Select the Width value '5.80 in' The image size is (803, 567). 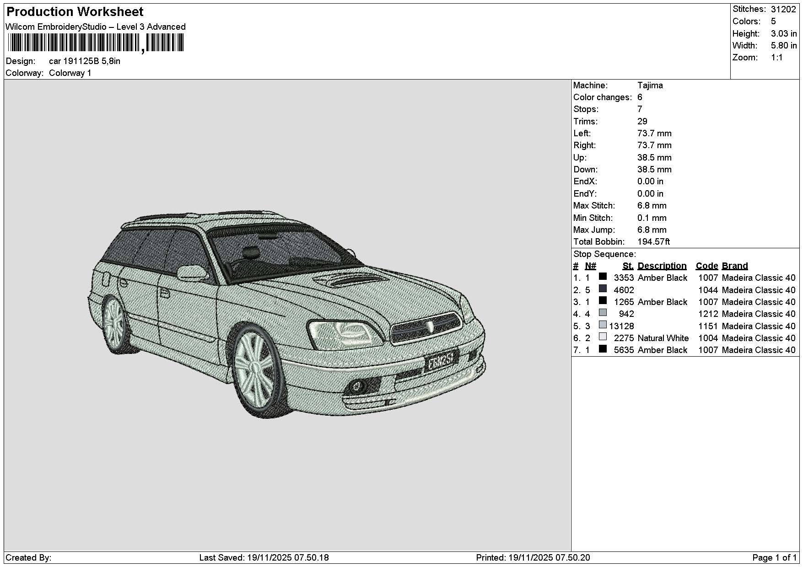tap(784, 46)
